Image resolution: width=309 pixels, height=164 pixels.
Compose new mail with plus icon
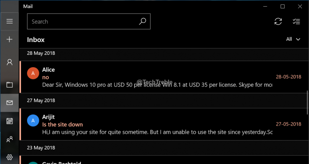pyautogui.click(x=9, y=39)
